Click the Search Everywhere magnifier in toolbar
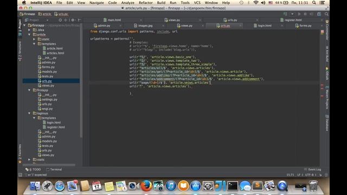347x195 pixels. pos(326,14)
